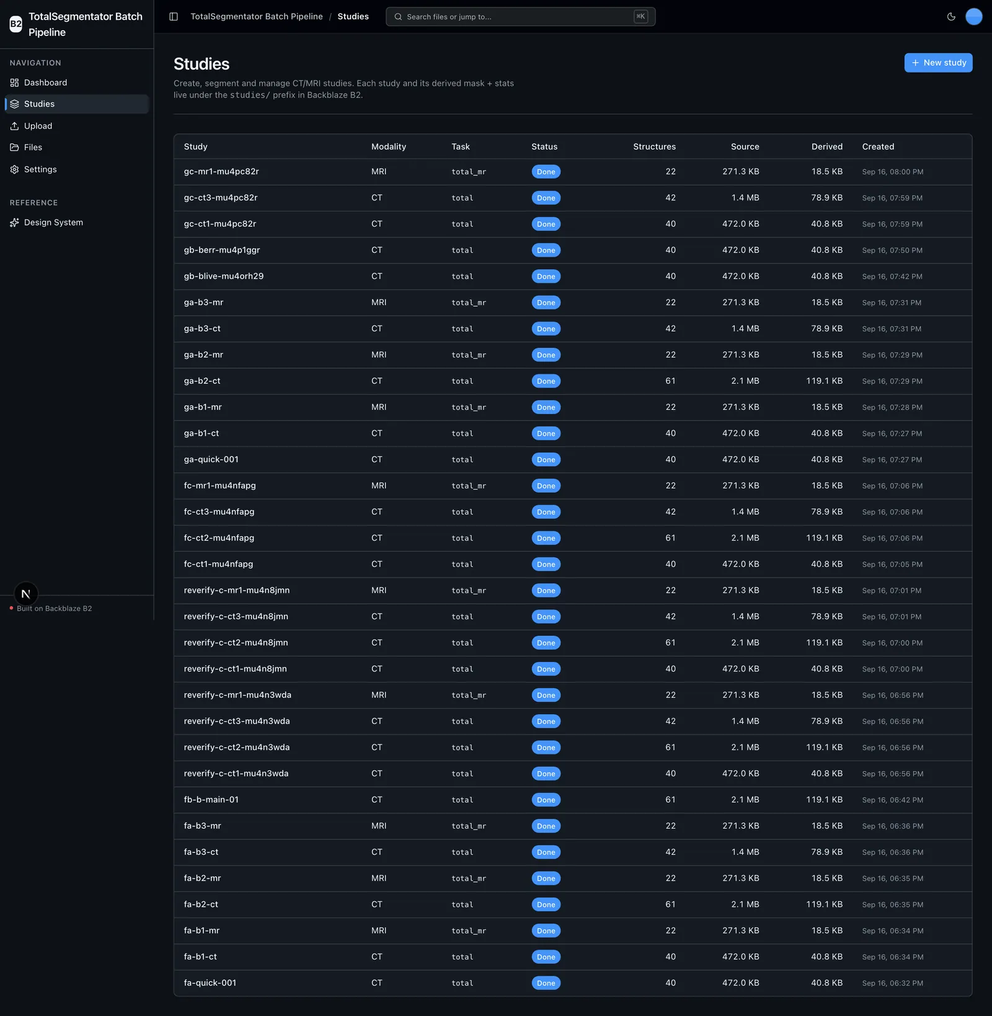
Task: Open study ga-b3-mr
Action: pos(203,303)
